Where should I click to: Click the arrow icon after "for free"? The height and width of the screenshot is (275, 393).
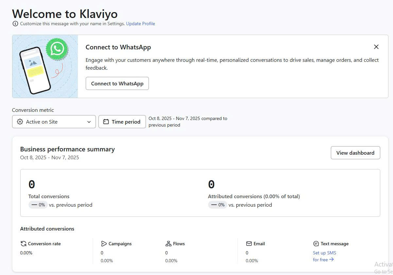click(x=331, y=259)
